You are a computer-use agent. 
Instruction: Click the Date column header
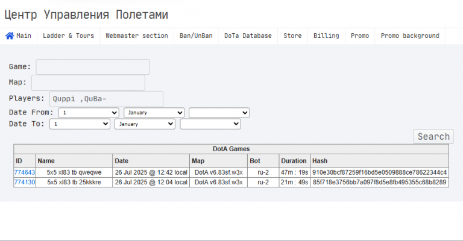click(x=151, y=161)
